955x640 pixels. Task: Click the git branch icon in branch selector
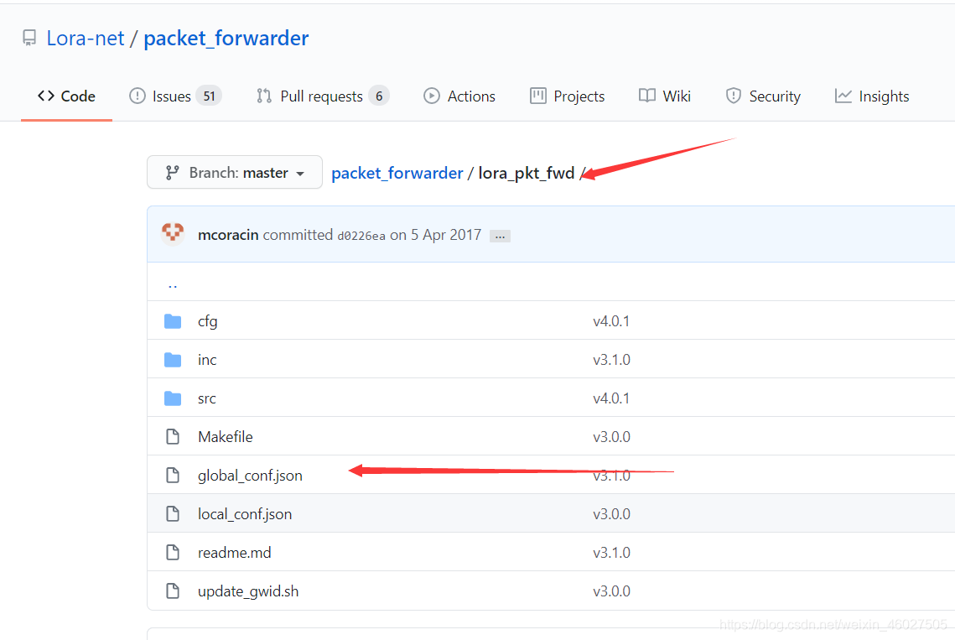tap(173, 173)
